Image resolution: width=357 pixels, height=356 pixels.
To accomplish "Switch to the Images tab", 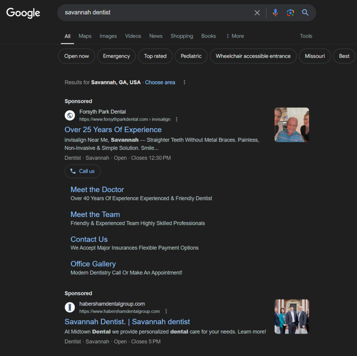I will click(108, 36).
